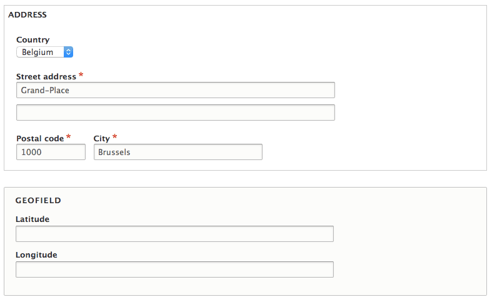
Task: Click the Postal code label
Action: (x=40, y=138)
